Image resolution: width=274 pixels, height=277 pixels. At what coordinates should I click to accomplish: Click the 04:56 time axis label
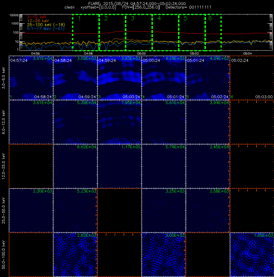click(35, 53)
